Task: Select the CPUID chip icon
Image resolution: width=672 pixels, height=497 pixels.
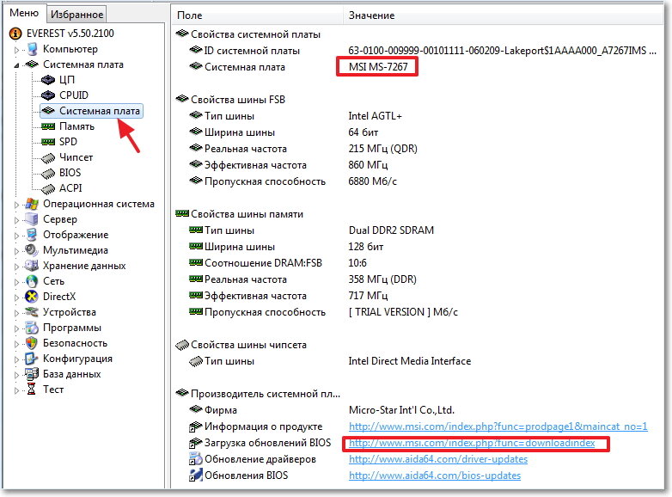Action: click(x=48, y=95)
